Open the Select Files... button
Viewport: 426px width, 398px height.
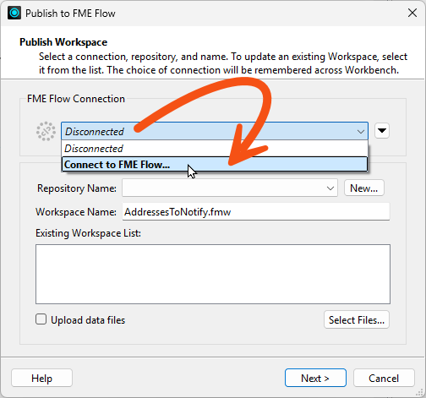point(357,320)
